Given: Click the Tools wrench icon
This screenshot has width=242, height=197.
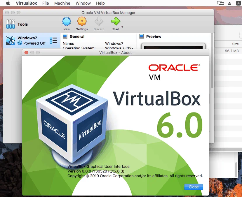Looking at the screenshot, I should (x=11, y=24).
